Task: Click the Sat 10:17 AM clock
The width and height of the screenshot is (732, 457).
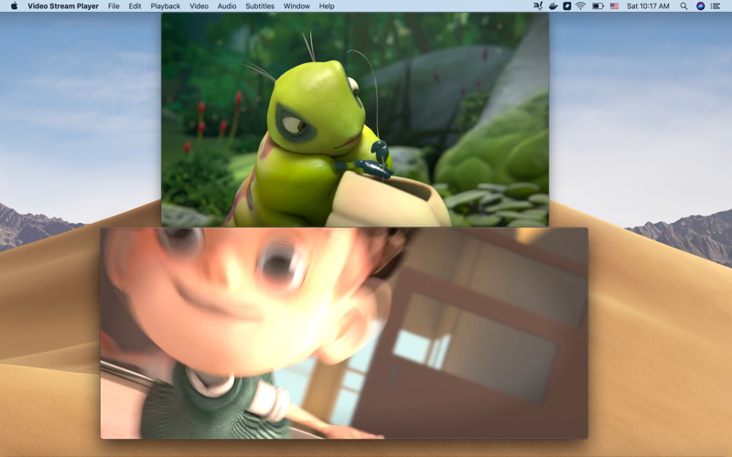Action: pos(648,6)
